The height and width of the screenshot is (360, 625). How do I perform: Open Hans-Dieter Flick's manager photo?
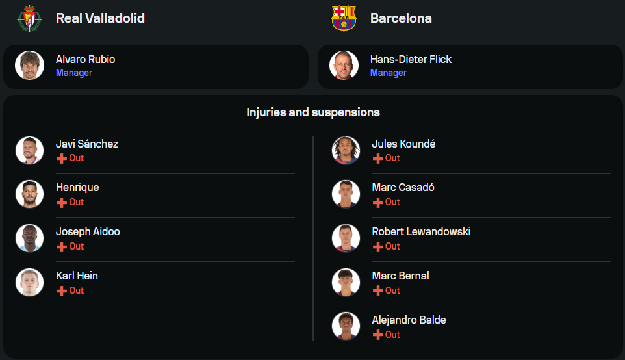344,66
